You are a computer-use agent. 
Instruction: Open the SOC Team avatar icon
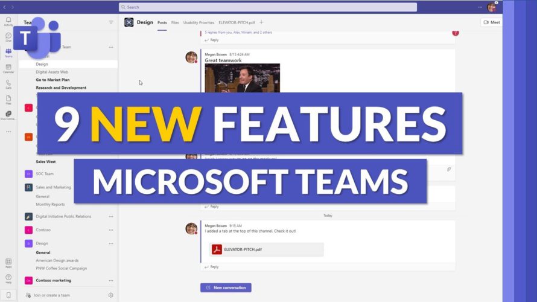[29, 174]
